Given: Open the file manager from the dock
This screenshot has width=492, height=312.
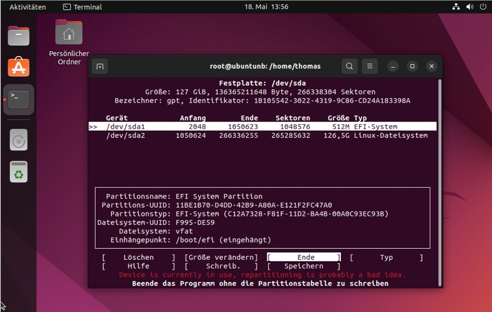Looking at the screenshot, I should click(18, 36).
